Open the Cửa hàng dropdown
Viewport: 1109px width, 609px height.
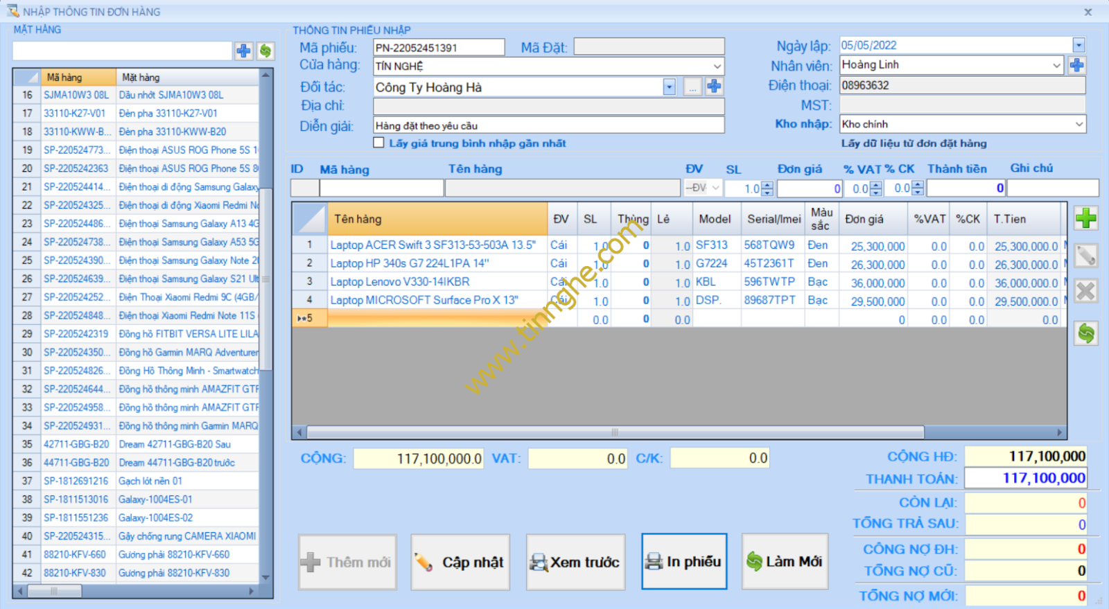click(x=717, y=67)
